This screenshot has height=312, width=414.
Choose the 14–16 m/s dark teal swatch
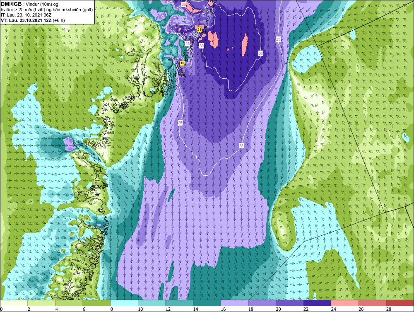pos(207,303)
